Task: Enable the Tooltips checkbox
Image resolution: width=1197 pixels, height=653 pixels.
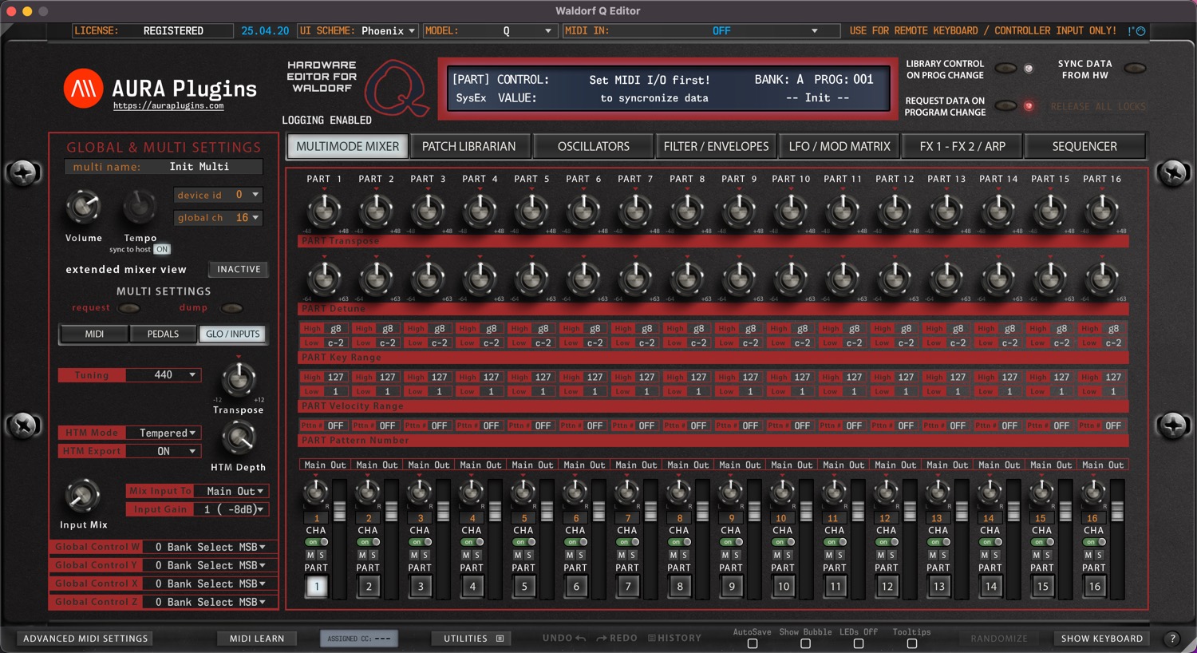Action: coord(912,643)
